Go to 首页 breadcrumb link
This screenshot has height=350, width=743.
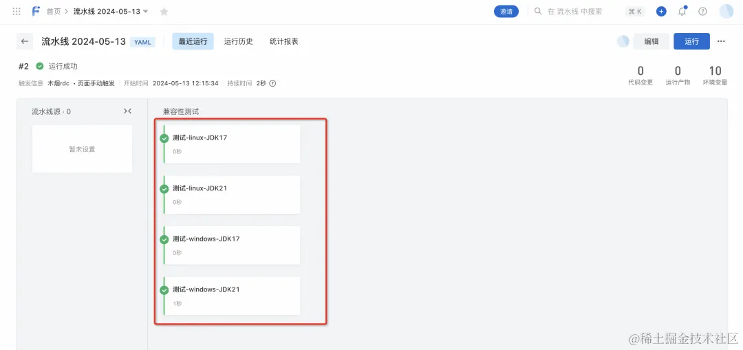click(x=54, y=12)
